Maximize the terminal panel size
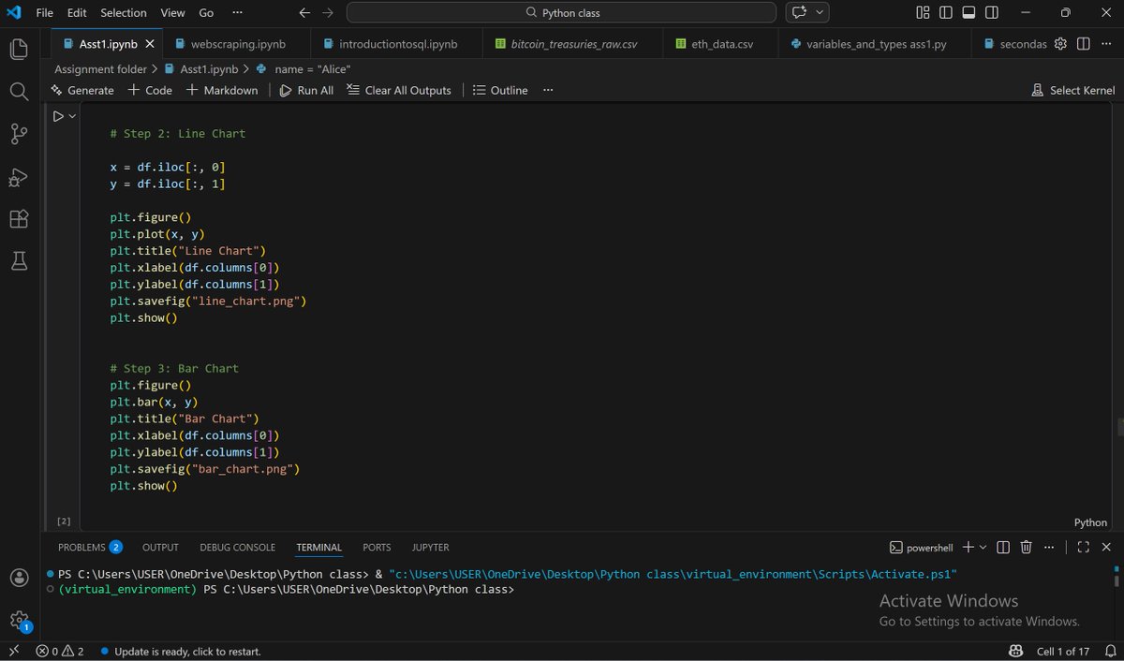This screenshot has height=661, width=1124. coord(1083,547)
